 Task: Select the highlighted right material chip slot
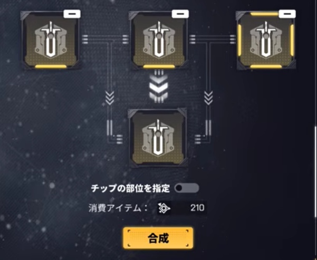266,41
